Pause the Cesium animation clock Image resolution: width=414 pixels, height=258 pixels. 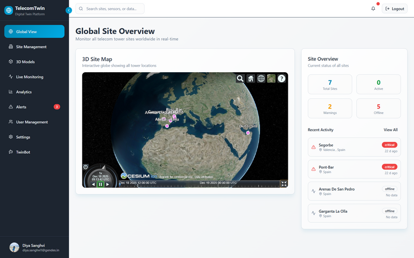(100, 184)
